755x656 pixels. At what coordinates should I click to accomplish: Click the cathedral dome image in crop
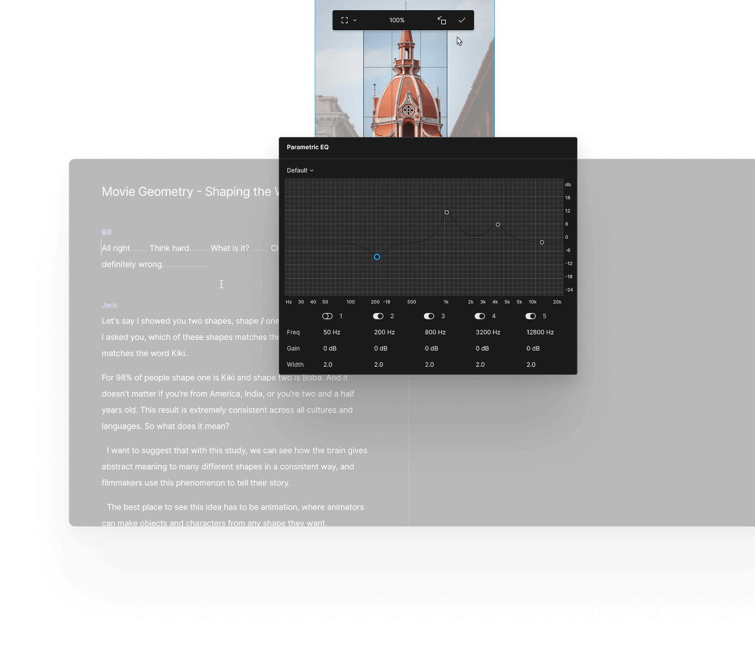405,84
